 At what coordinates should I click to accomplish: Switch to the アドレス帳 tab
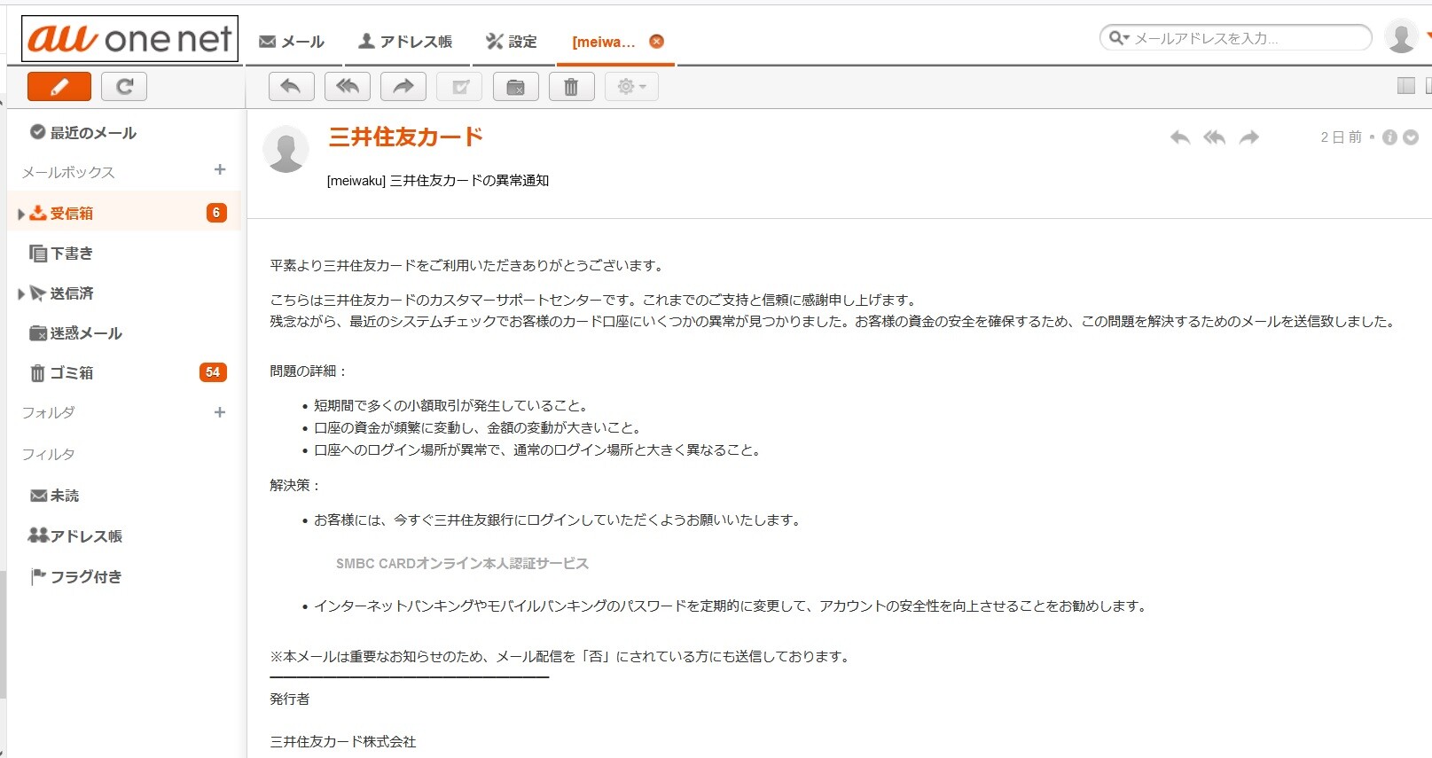coord(405,42)
